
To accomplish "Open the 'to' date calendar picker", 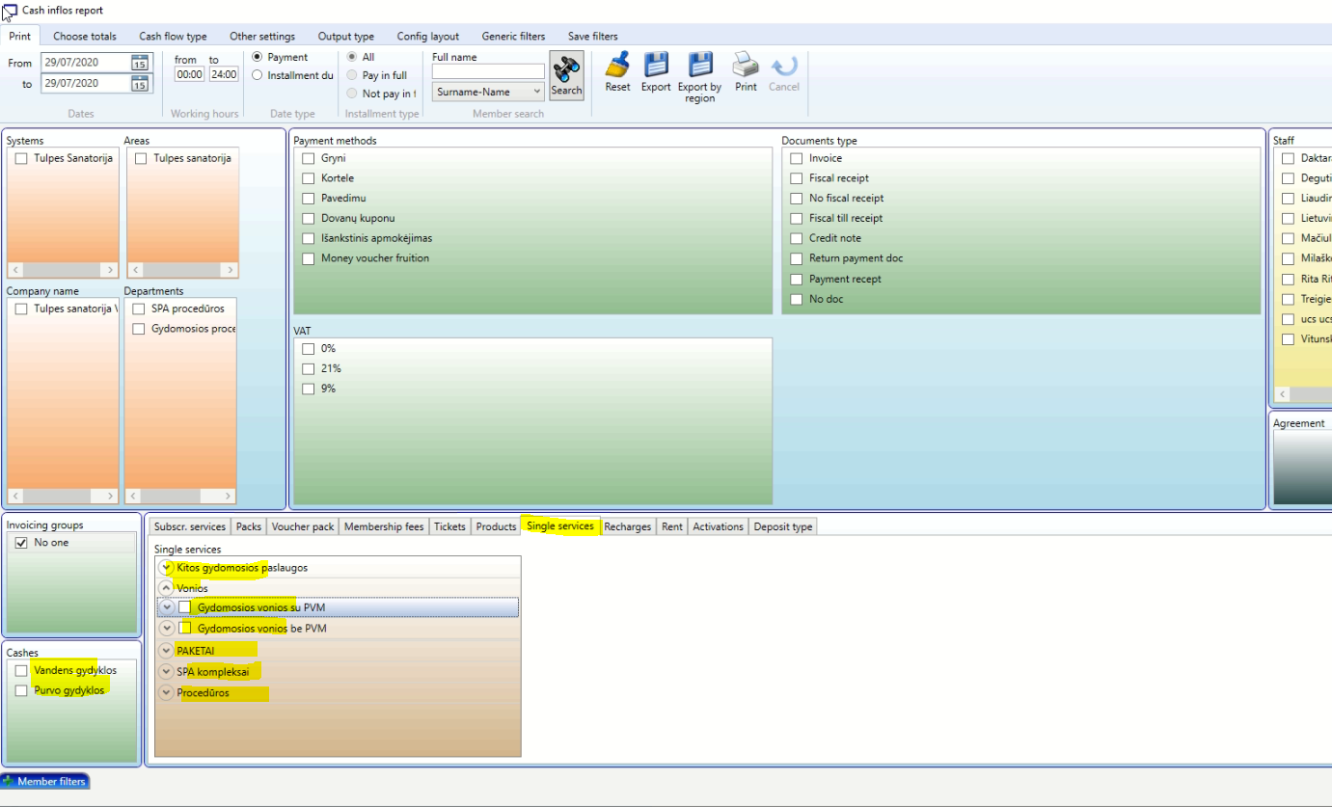I will coord(140,84).
